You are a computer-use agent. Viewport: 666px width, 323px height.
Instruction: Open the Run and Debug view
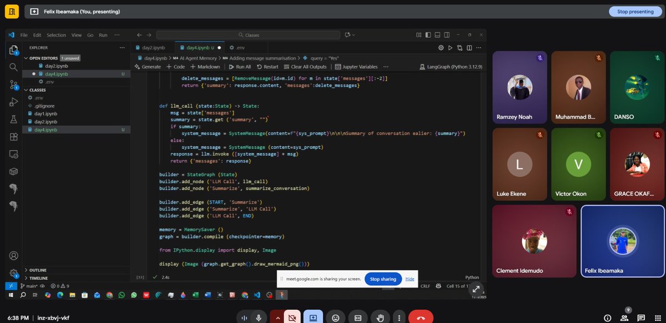pos(13,102)
